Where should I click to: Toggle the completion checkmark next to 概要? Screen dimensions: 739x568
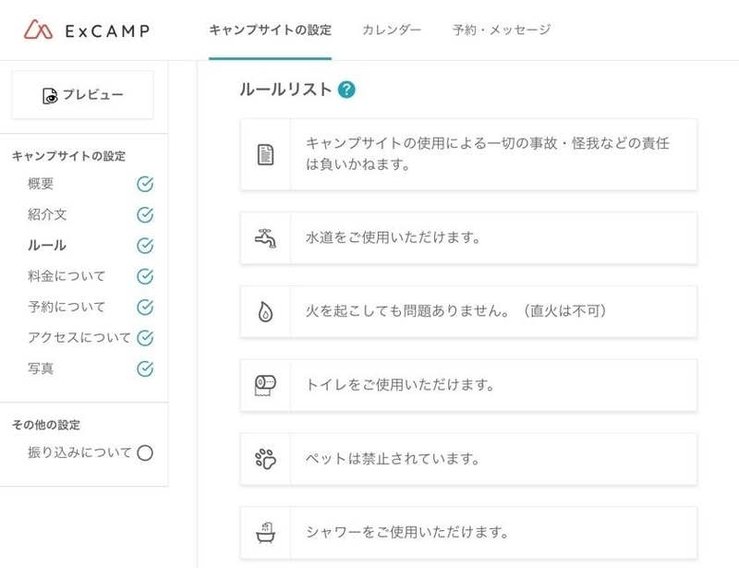click(143, 185)
